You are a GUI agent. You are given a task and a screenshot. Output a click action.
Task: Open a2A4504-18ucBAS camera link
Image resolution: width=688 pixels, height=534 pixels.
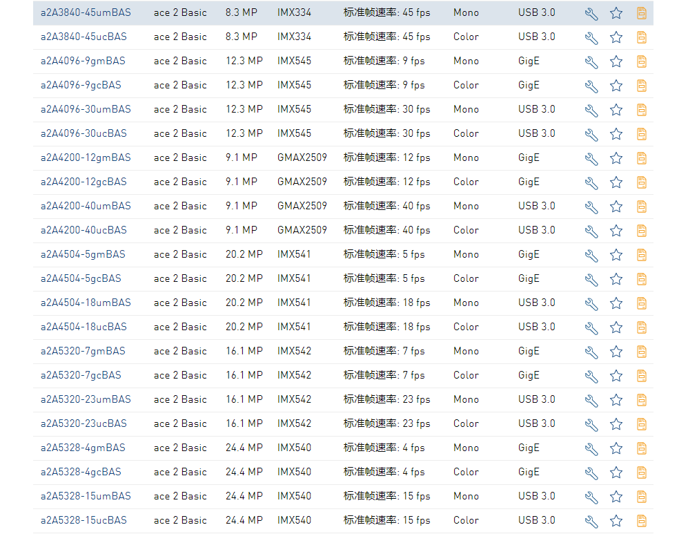coord(83,327)
